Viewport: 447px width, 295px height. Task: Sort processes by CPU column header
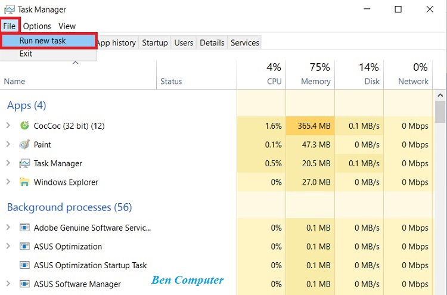(x=274, y=81)
